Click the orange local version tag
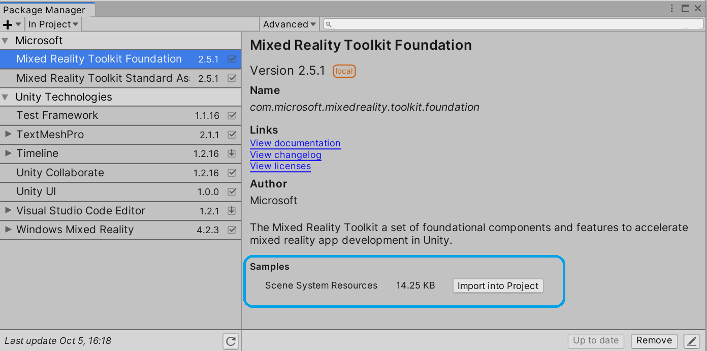707x351 pixels. 344,71
